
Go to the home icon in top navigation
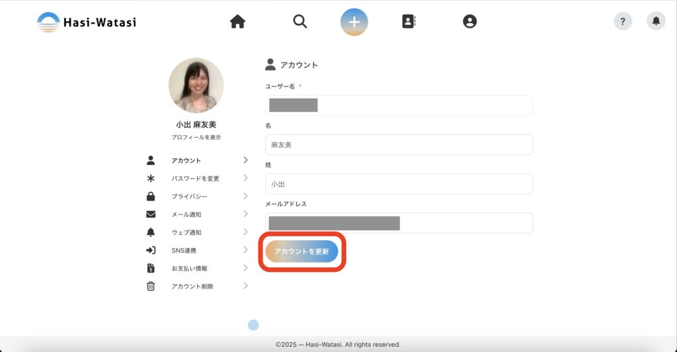(x=237, y=21)
